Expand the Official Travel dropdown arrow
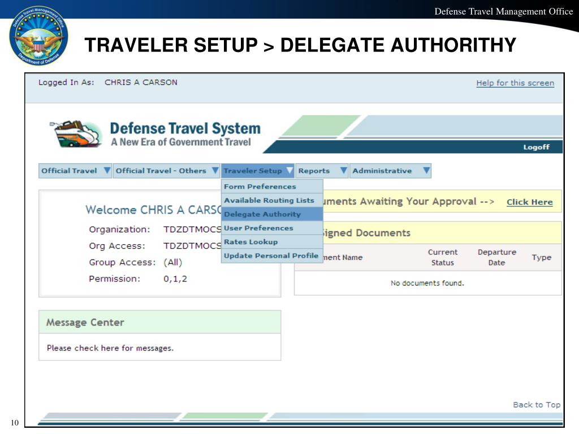 pos(107,171)
